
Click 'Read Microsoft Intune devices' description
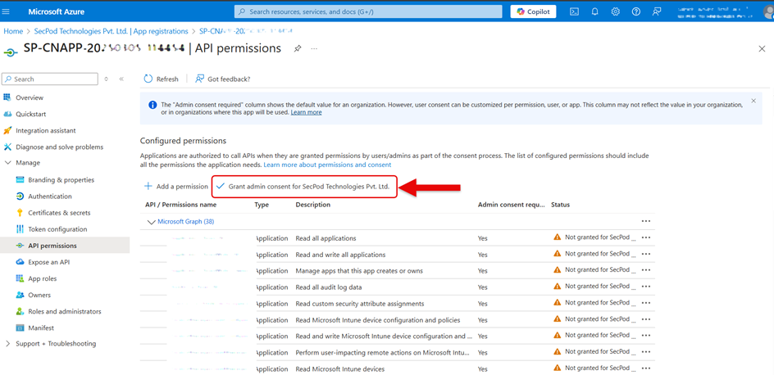click(339, 369)
